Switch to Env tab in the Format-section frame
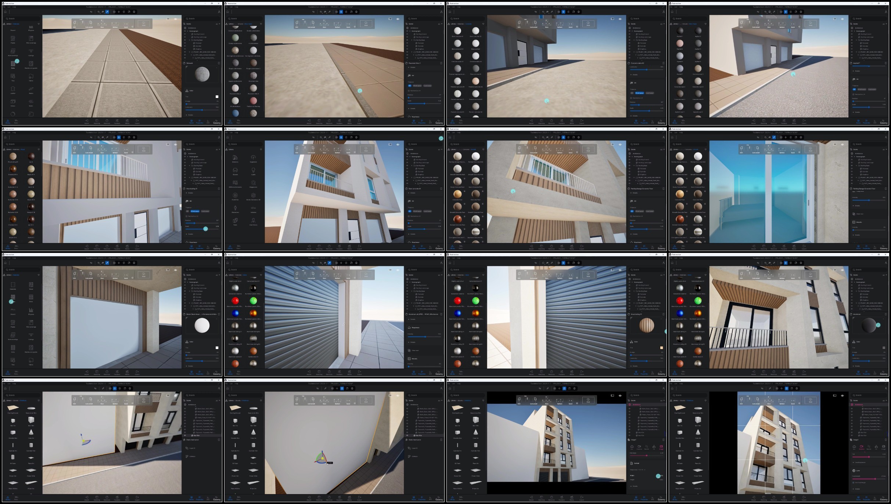The image size is (891, 504). [632, 447]
